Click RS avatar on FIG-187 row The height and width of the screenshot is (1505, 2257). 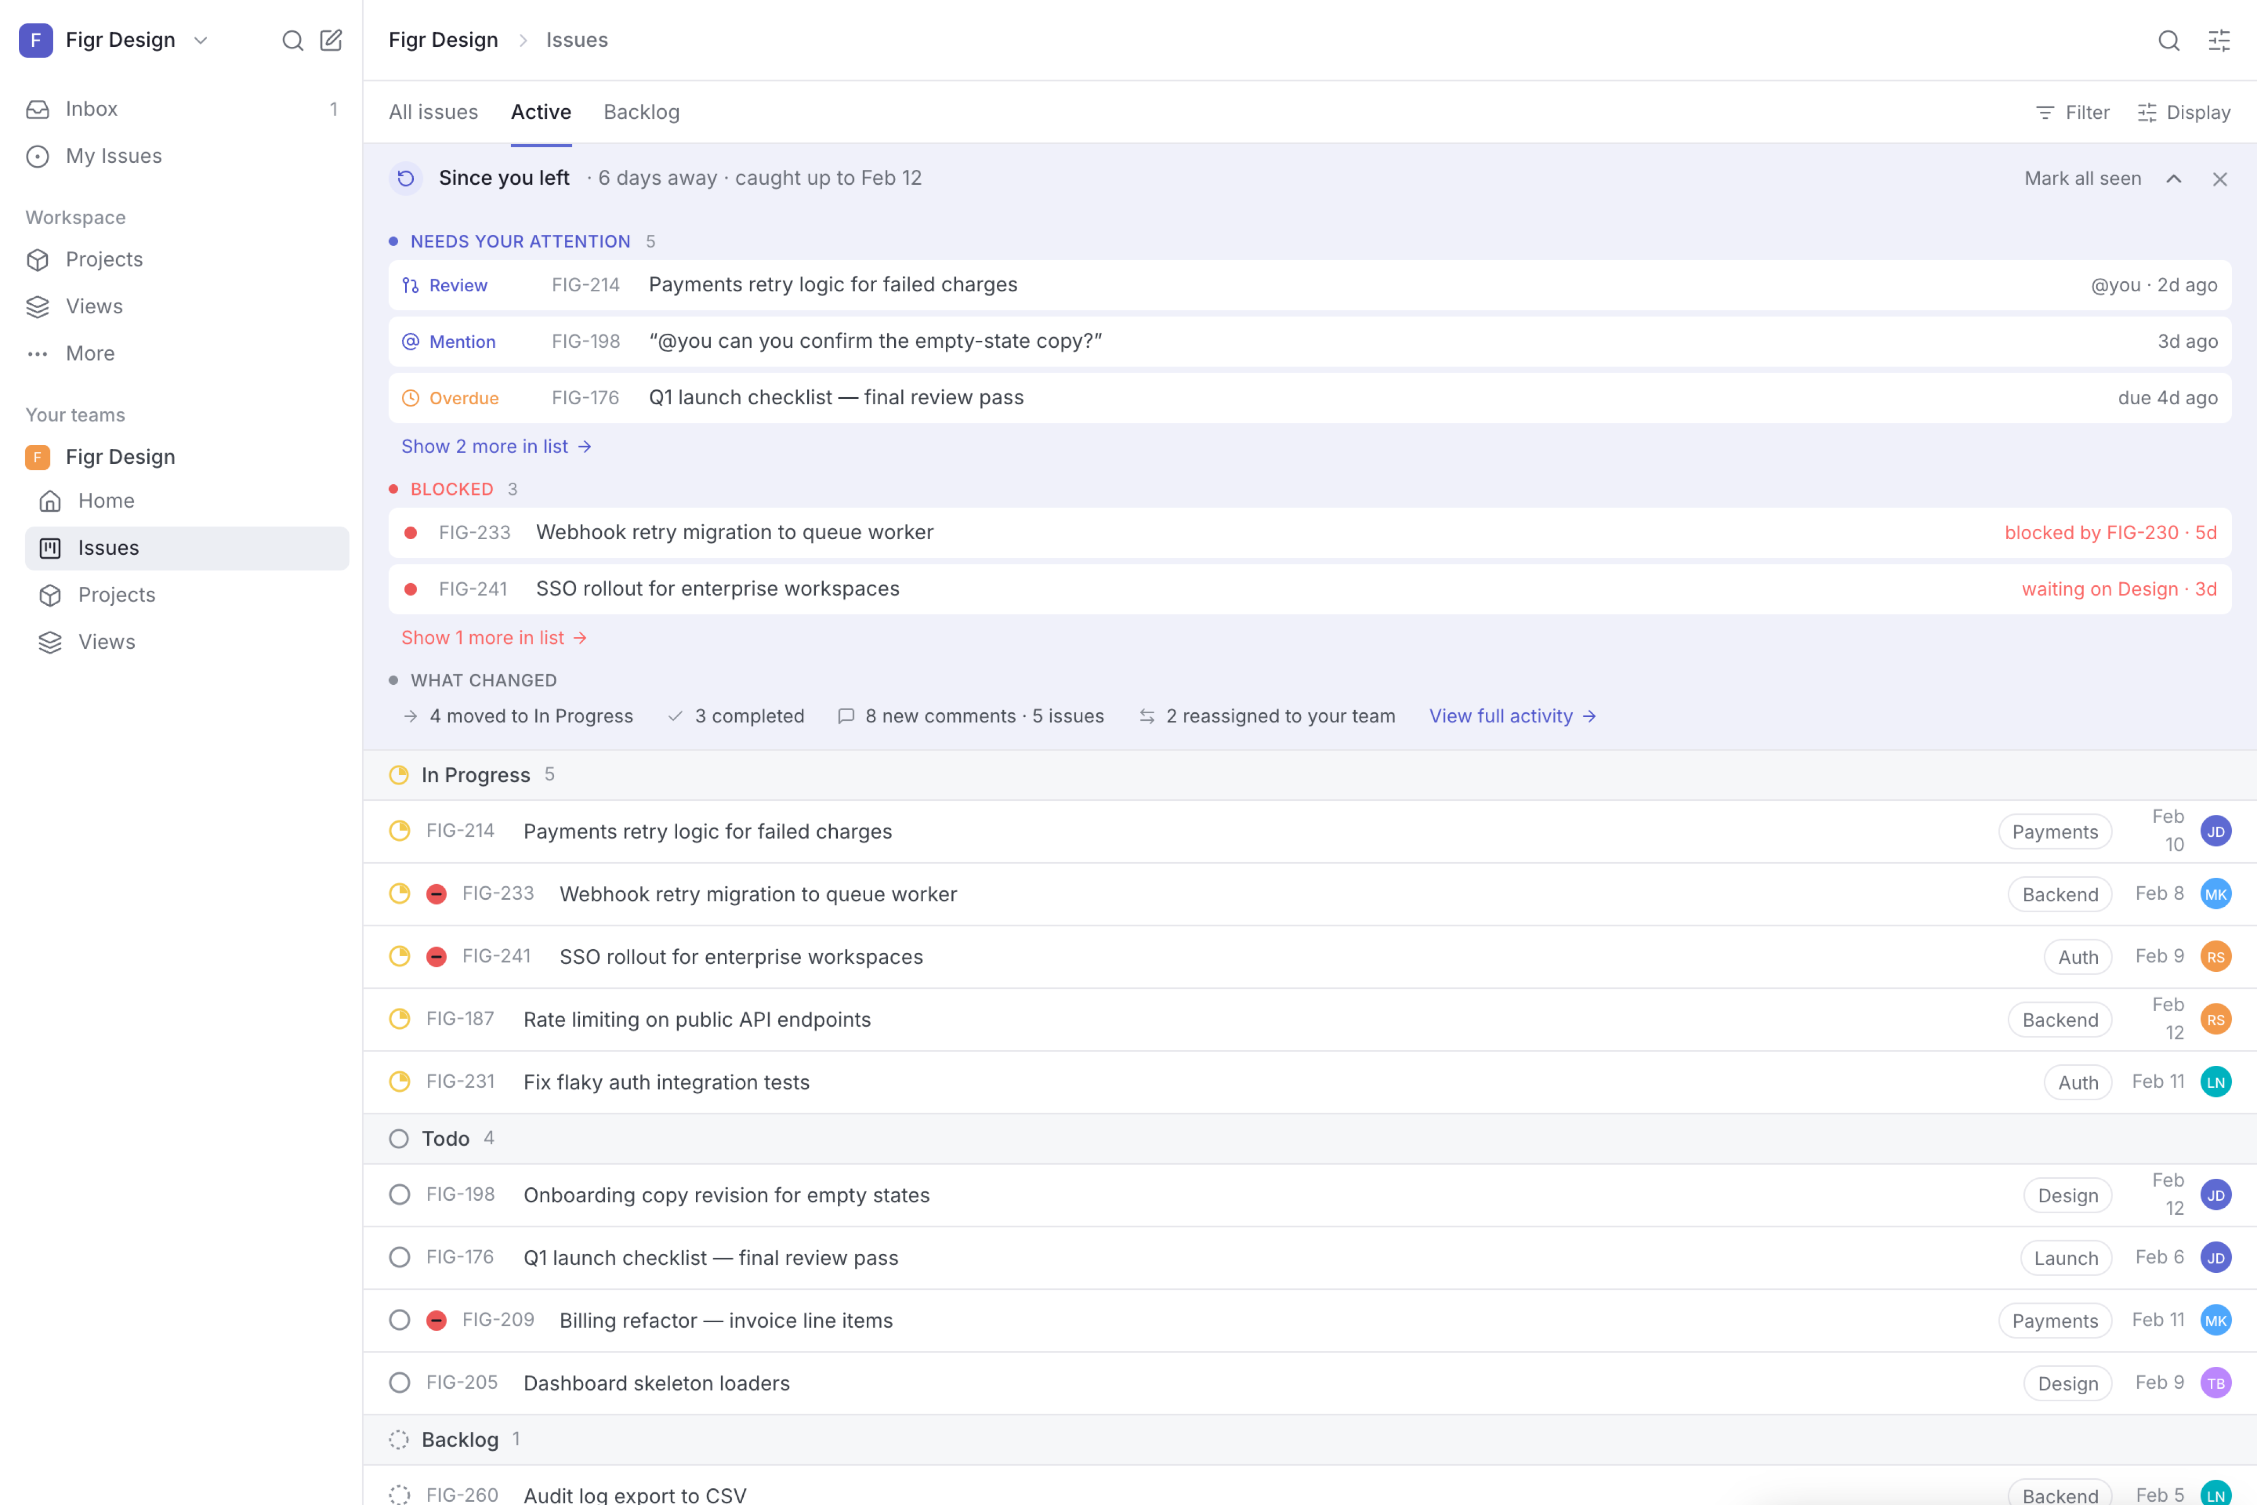2216,1019
